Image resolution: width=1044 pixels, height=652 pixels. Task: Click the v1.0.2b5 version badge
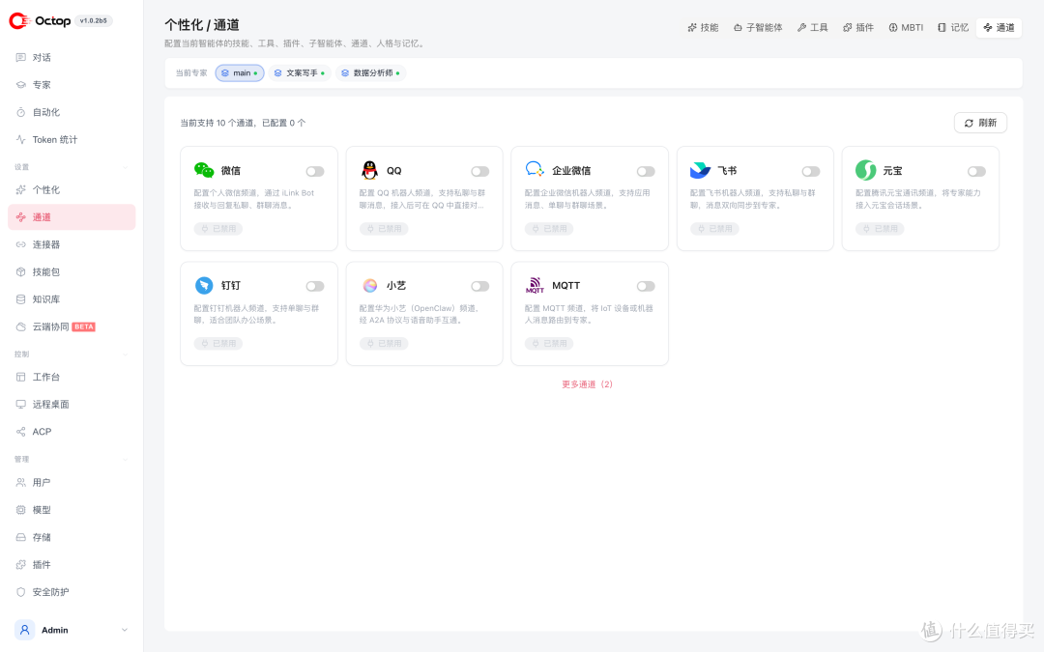[93, 20]
